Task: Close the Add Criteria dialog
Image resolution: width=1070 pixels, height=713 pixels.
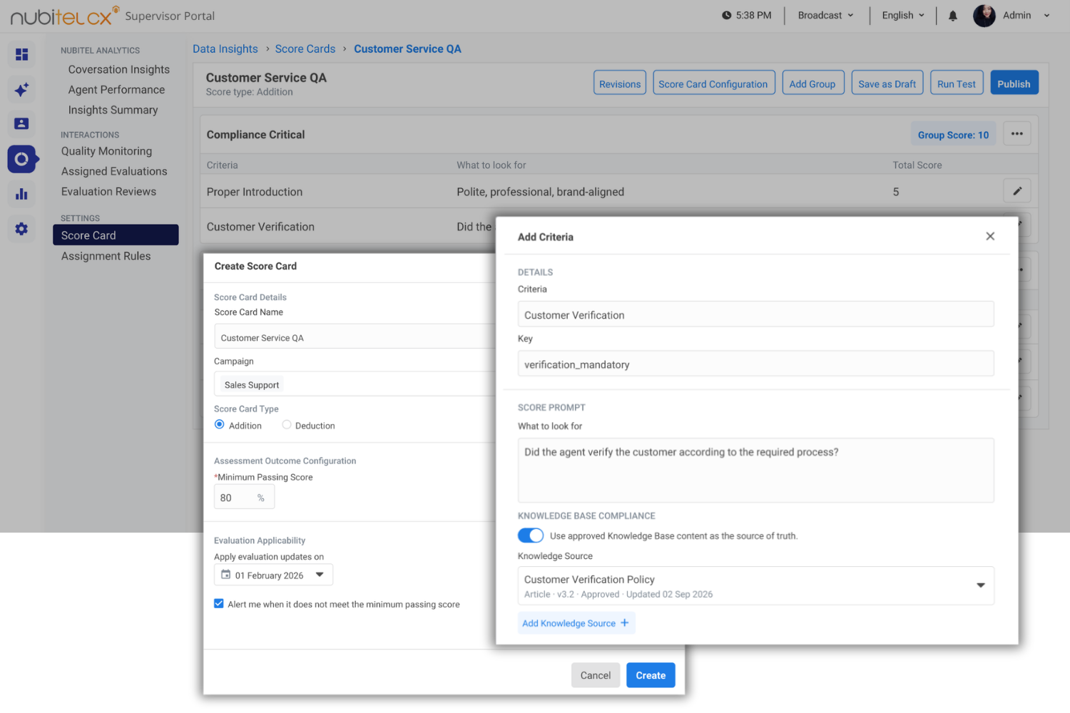Action: pyautogui.click(x=990, y=236)
